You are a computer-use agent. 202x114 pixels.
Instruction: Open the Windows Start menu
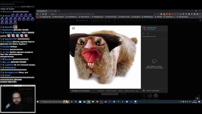tap(38, 102)
